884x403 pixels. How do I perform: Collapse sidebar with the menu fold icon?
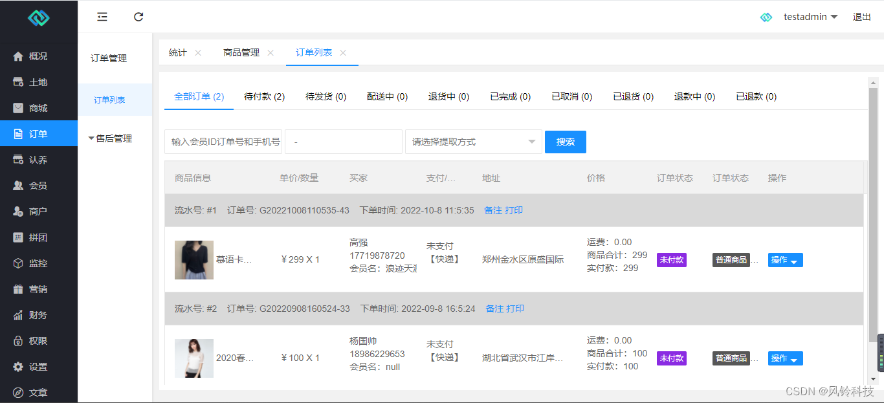(102, 17)
